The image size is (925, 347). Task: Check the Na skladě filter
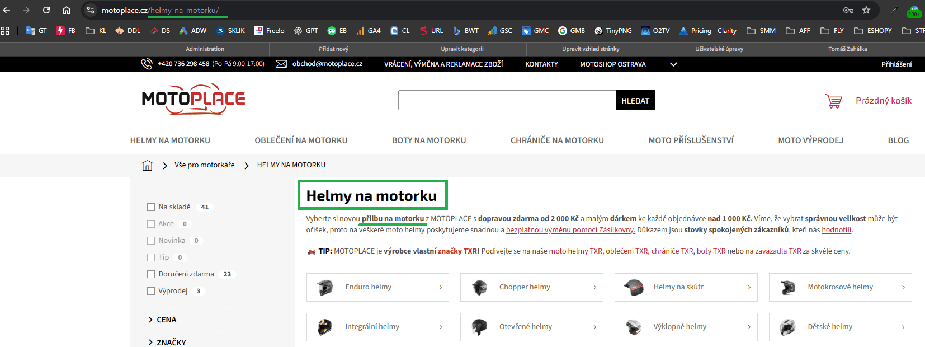coord(151,207)
